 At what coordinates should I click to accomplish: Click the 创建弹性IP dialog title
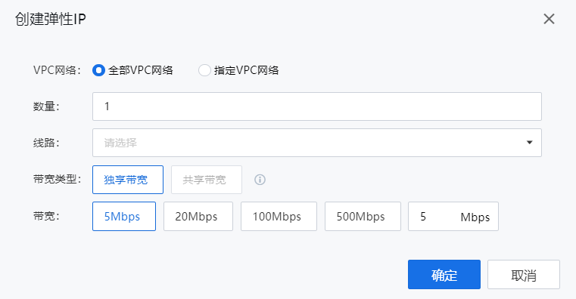50,19
